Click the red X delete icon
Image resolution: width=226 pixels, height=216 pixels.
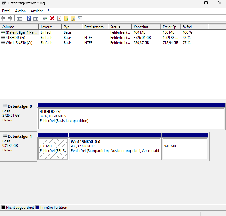click(52, 18)
